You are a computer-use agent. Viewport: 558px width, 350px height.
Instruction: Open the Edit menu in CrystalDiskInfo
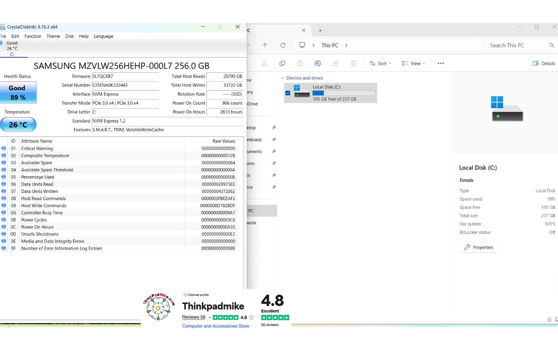(x=15, y=36)
